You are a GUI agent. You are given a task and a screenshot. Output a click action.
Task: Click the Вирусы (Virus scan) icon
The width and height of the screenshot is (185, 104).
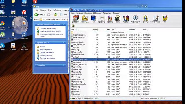(146, 19)
